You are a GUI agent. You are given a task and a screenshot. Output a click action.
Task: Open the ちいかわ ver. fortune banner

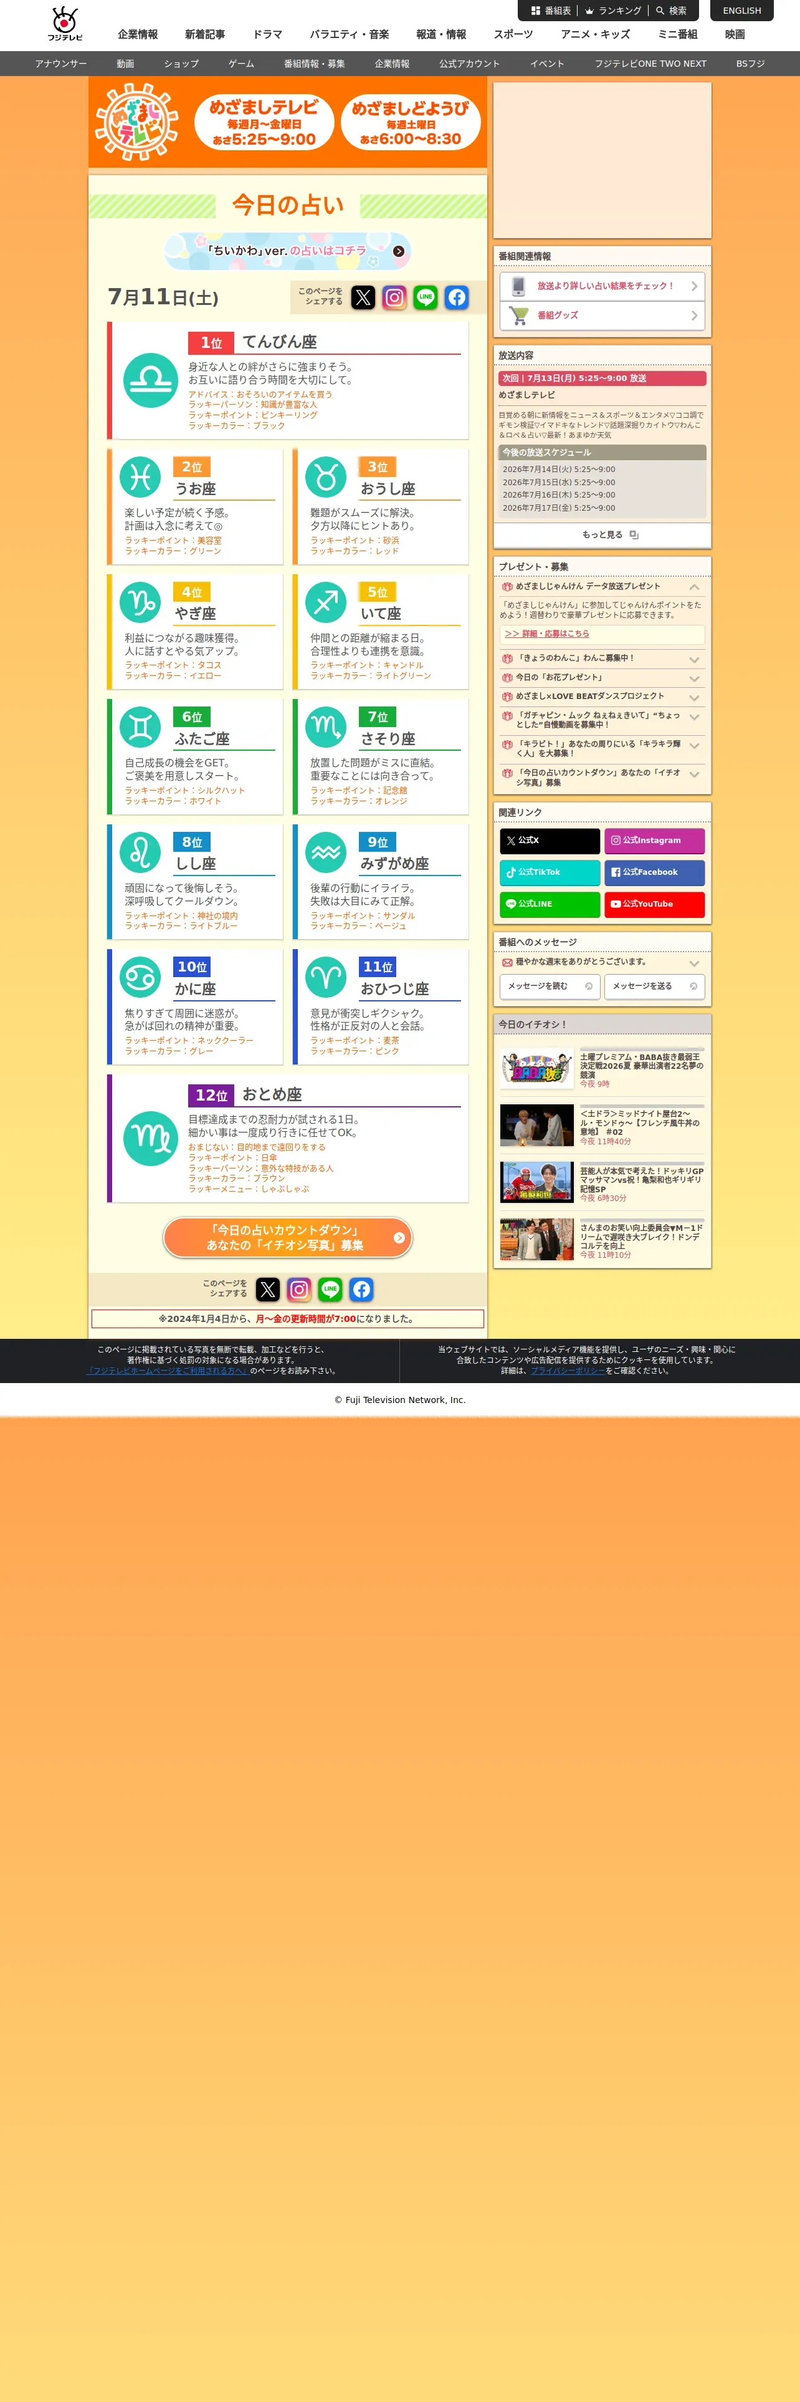click(x=288, y=251)
